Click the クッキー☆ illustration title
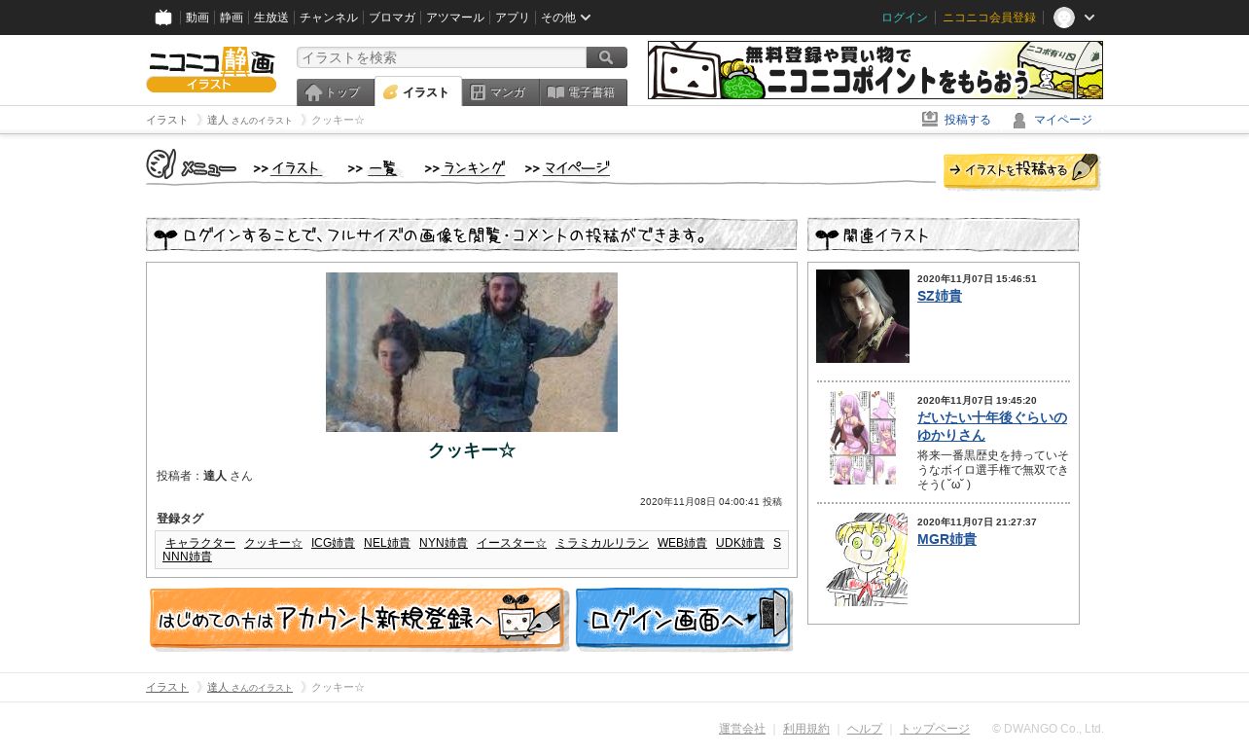The height and width of the screenshot is (755, 1249). point(472,450)
